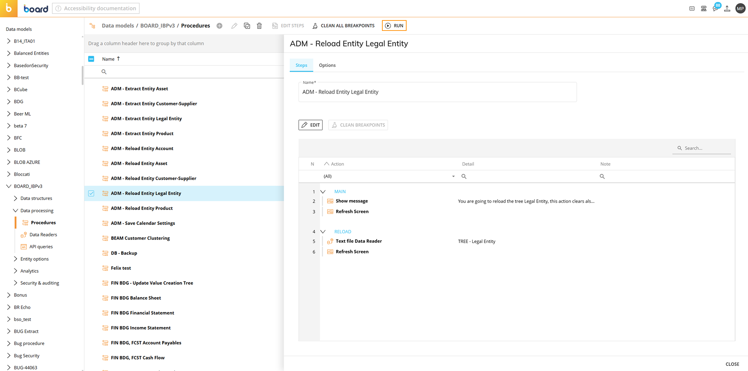Open BOARD_IBPv3 breadcrumb
748x371 pixels.
[x=157, y=26]
